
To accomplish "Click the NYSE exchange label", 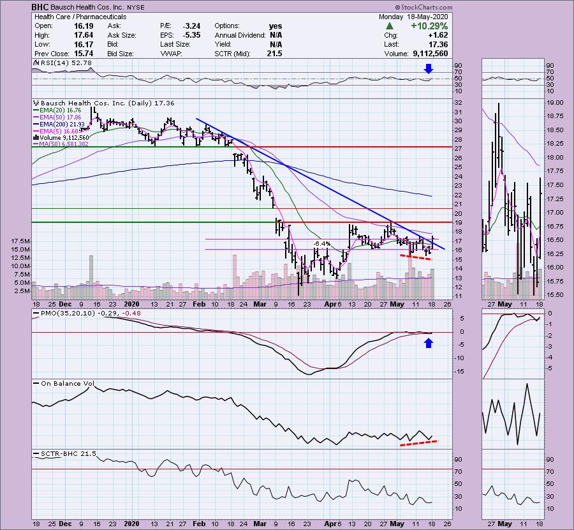I will tap(135, 7).
